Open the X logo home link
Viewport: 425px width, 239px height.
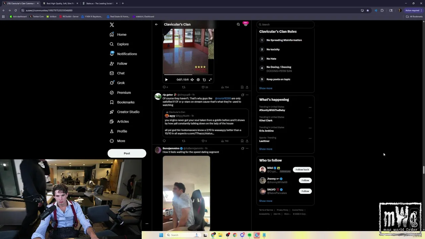pyautogui.click(x=112, y=25)
